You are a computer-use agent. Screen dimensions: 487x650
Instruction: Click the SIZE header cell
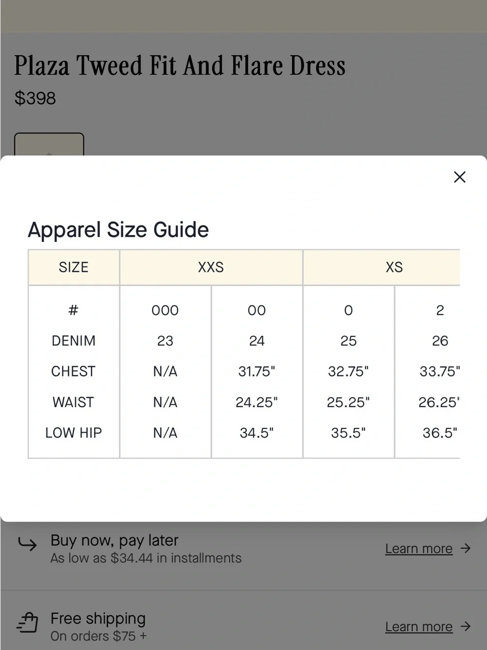click(74, 267)
